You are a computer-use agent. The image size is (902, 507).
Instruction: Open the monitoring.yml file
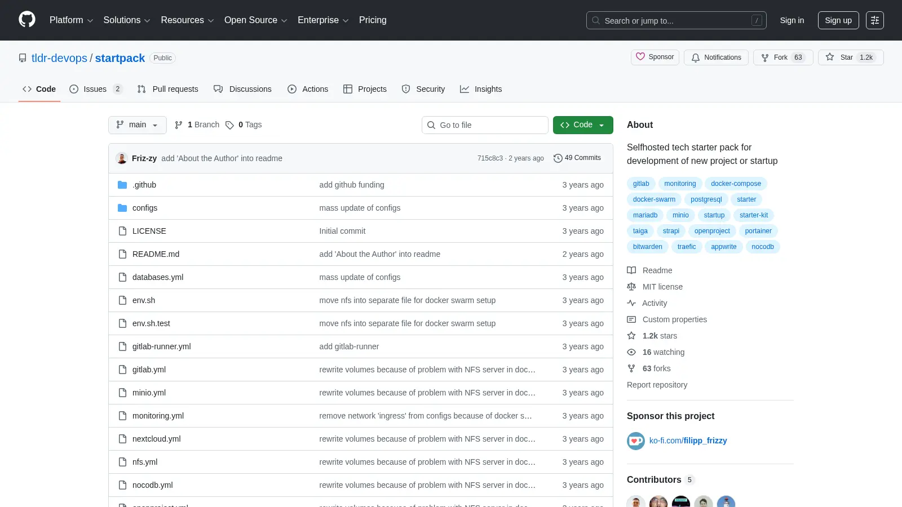158,416
